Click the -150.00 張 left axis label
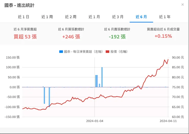This screenshot has width=189, height=134. click(12, 117)
